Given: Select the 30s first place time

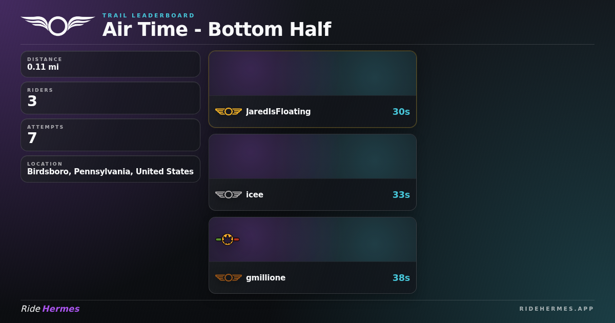Looking at the screenshot, I should 401,111.
